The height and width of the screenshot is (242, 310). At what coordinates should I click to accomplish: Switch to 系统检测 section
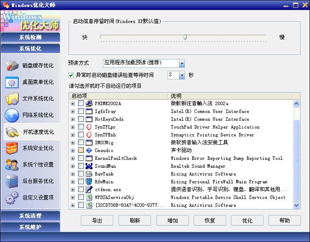pos(30,37)
